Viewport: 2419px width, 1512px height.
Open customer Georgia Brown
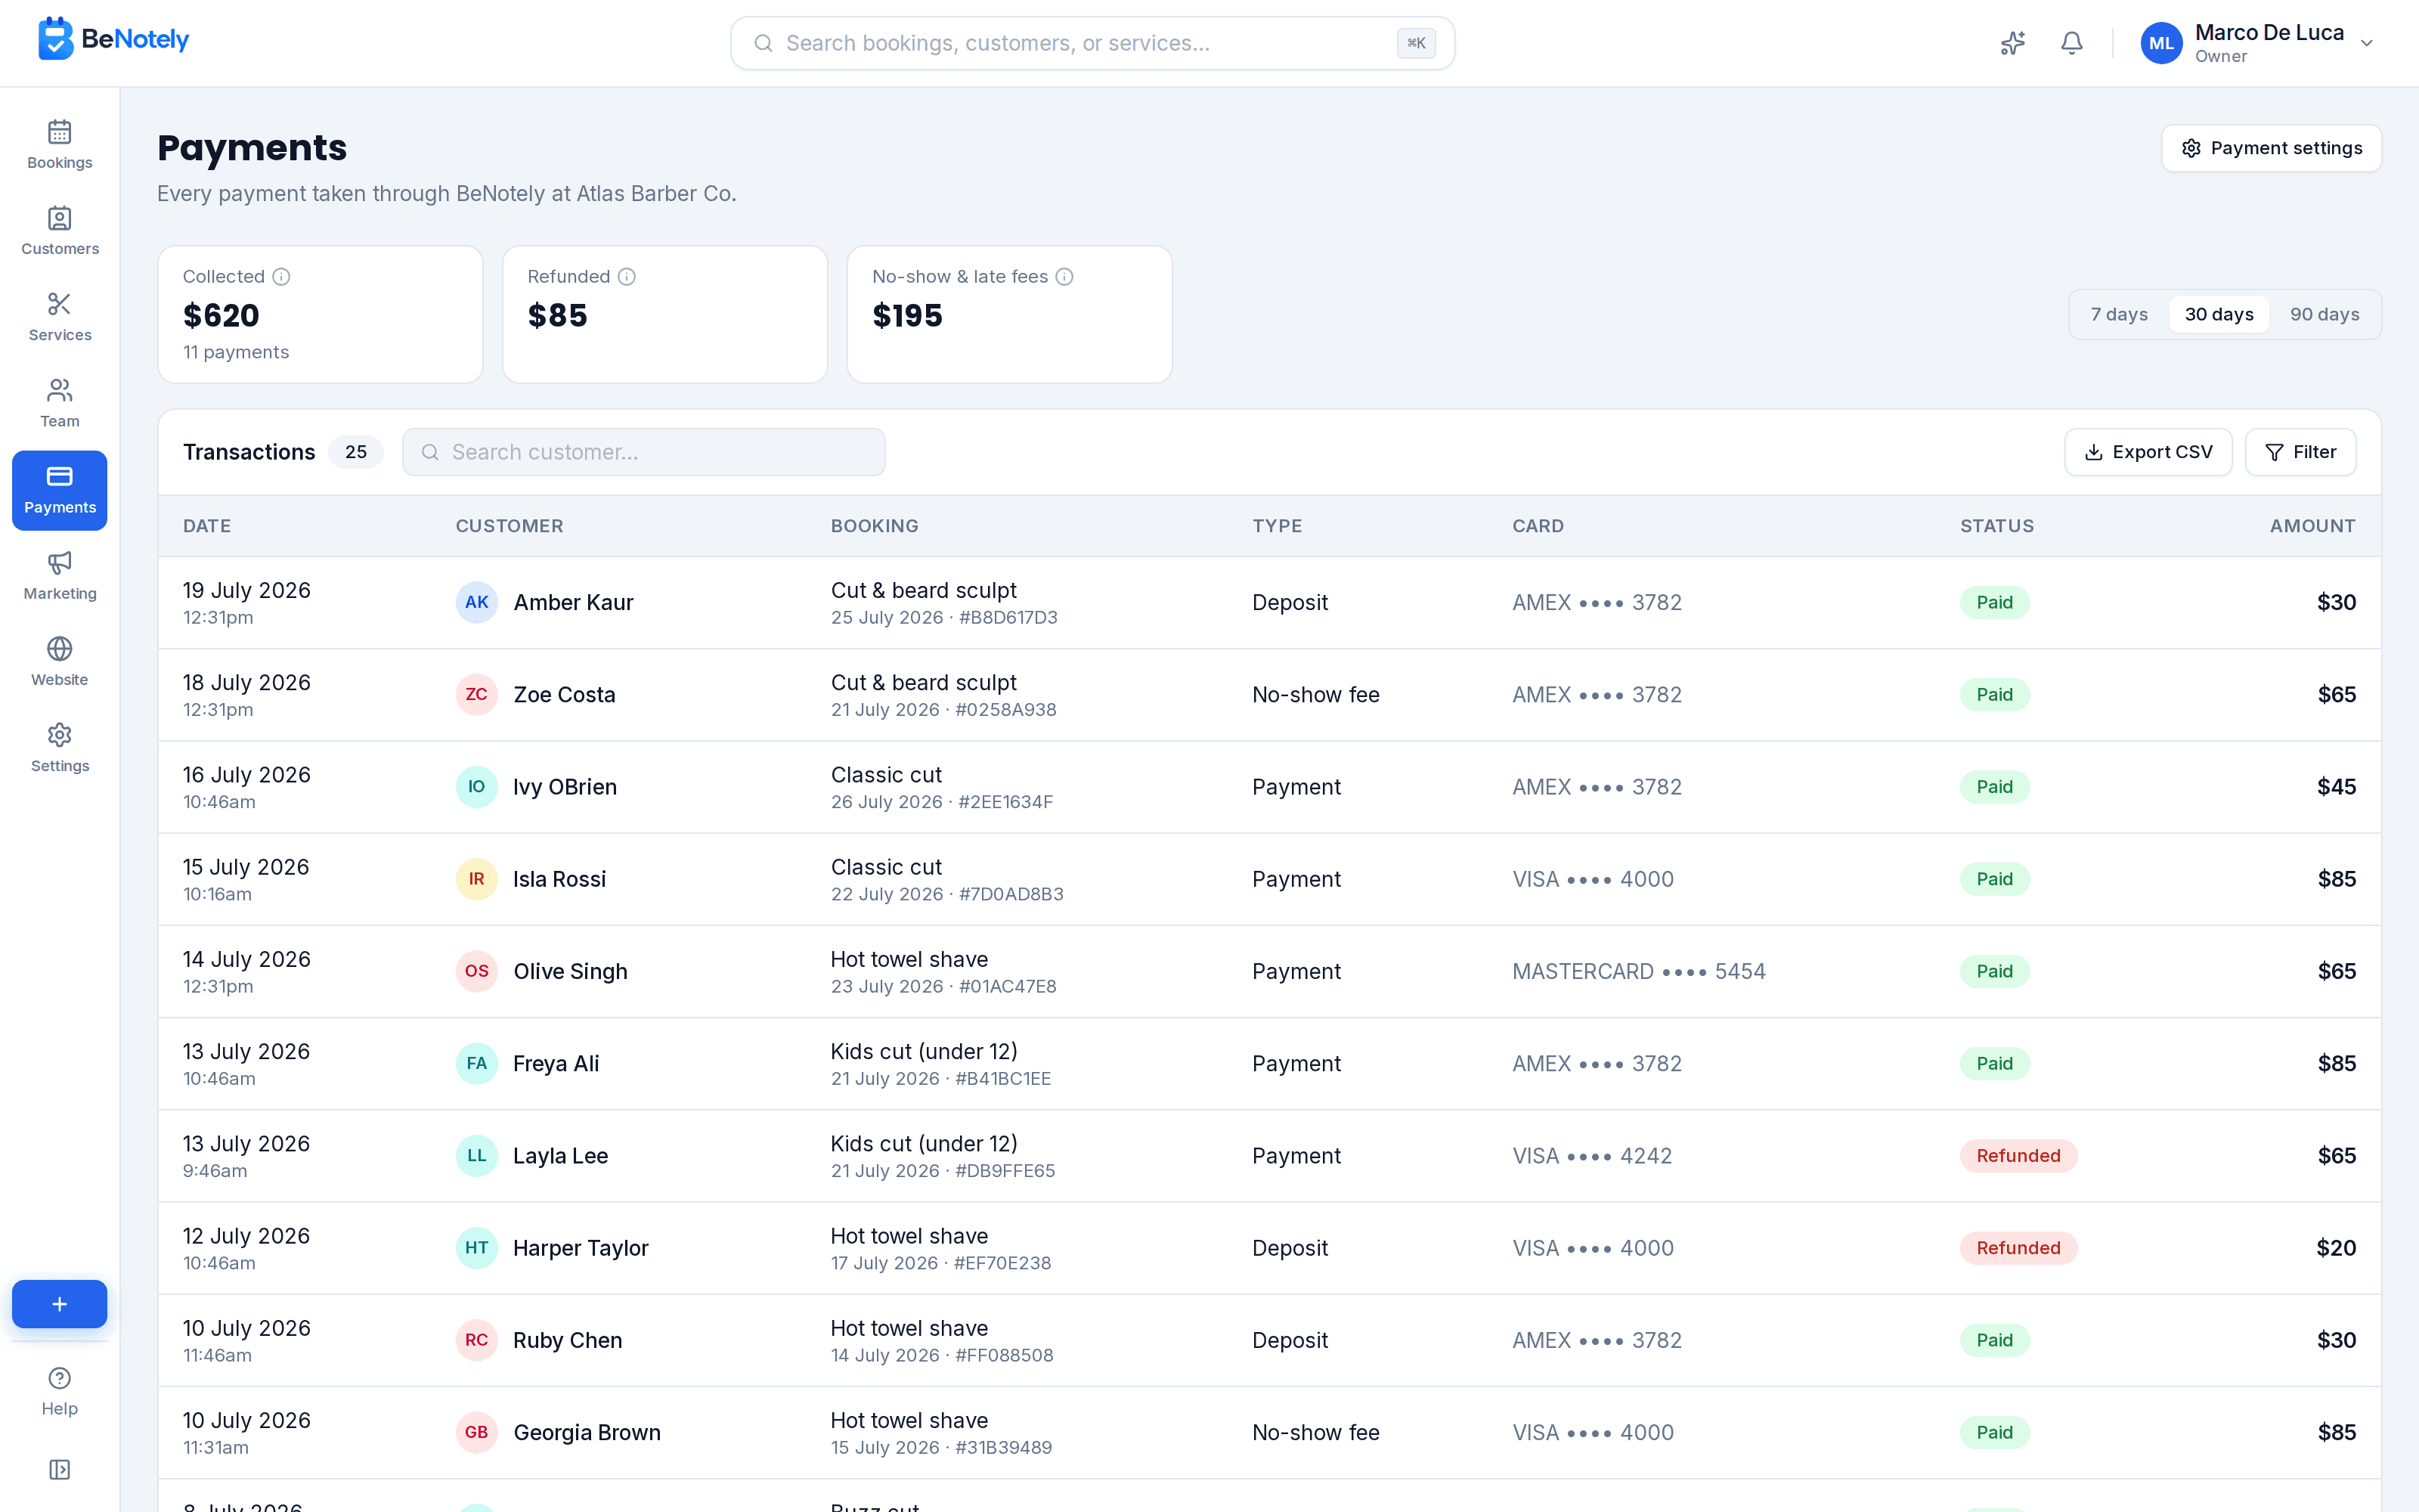click(x=588, y=1432)
